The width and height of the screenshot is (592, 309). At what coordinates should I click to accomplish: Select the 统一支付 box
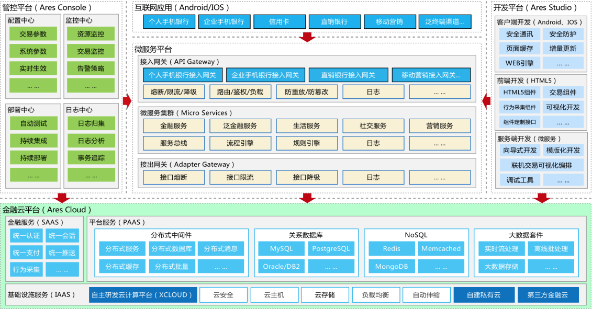pos(26,253)
